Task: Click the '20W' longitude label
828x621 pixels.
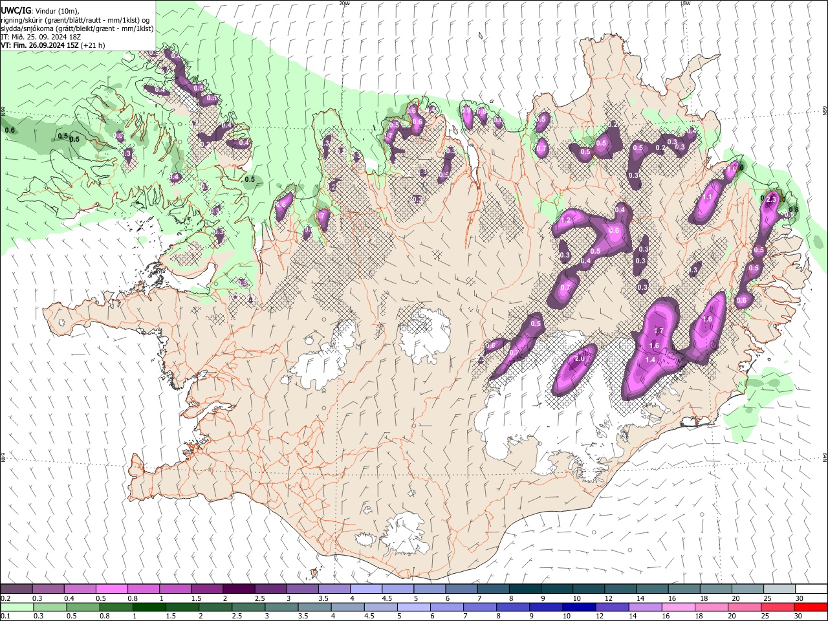Action: tap(345, 3)
